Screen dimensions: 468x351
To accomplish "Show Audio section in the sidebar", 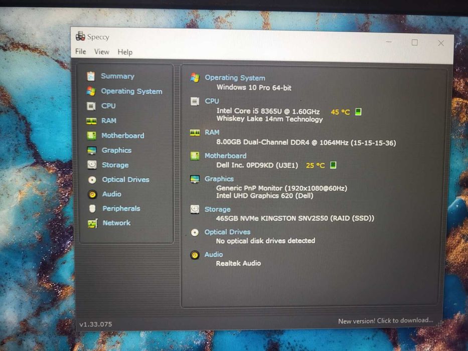I will tap(112, 194).
